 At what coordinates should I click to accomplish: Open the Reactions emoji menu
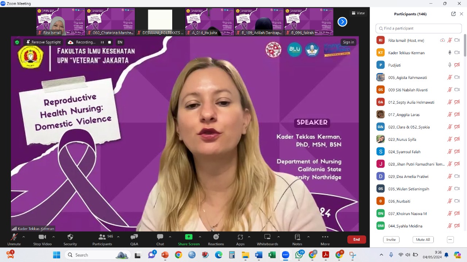(x=216, y=237)
